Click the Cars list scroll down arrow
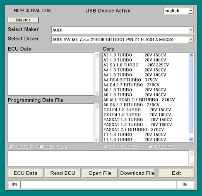 pyautogui.click(x=191, y=139)
